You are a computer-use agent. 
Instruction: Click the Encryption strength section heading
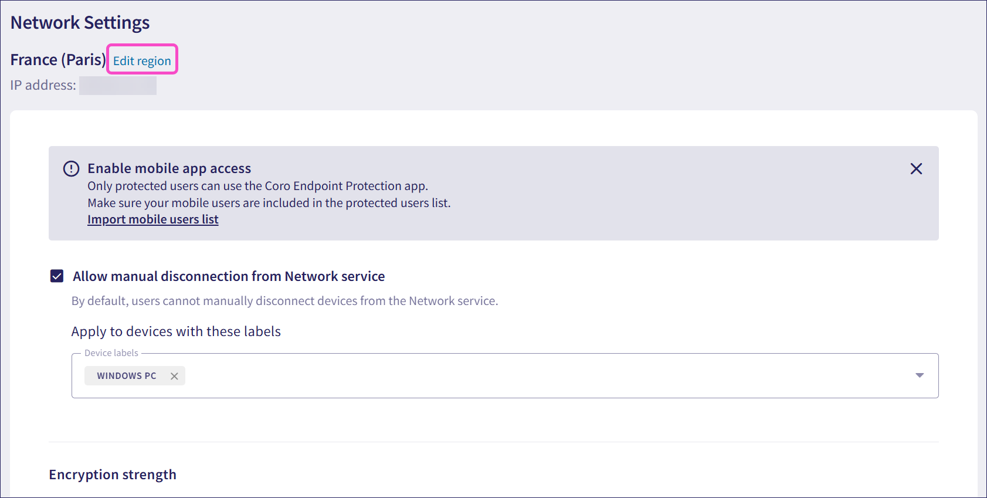[x=113, y=475]
